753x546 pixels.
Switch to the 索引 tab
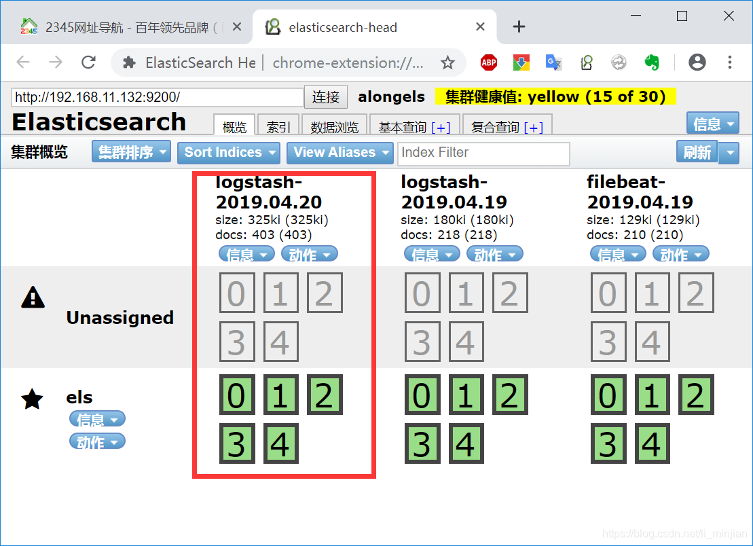pos(278,126)
